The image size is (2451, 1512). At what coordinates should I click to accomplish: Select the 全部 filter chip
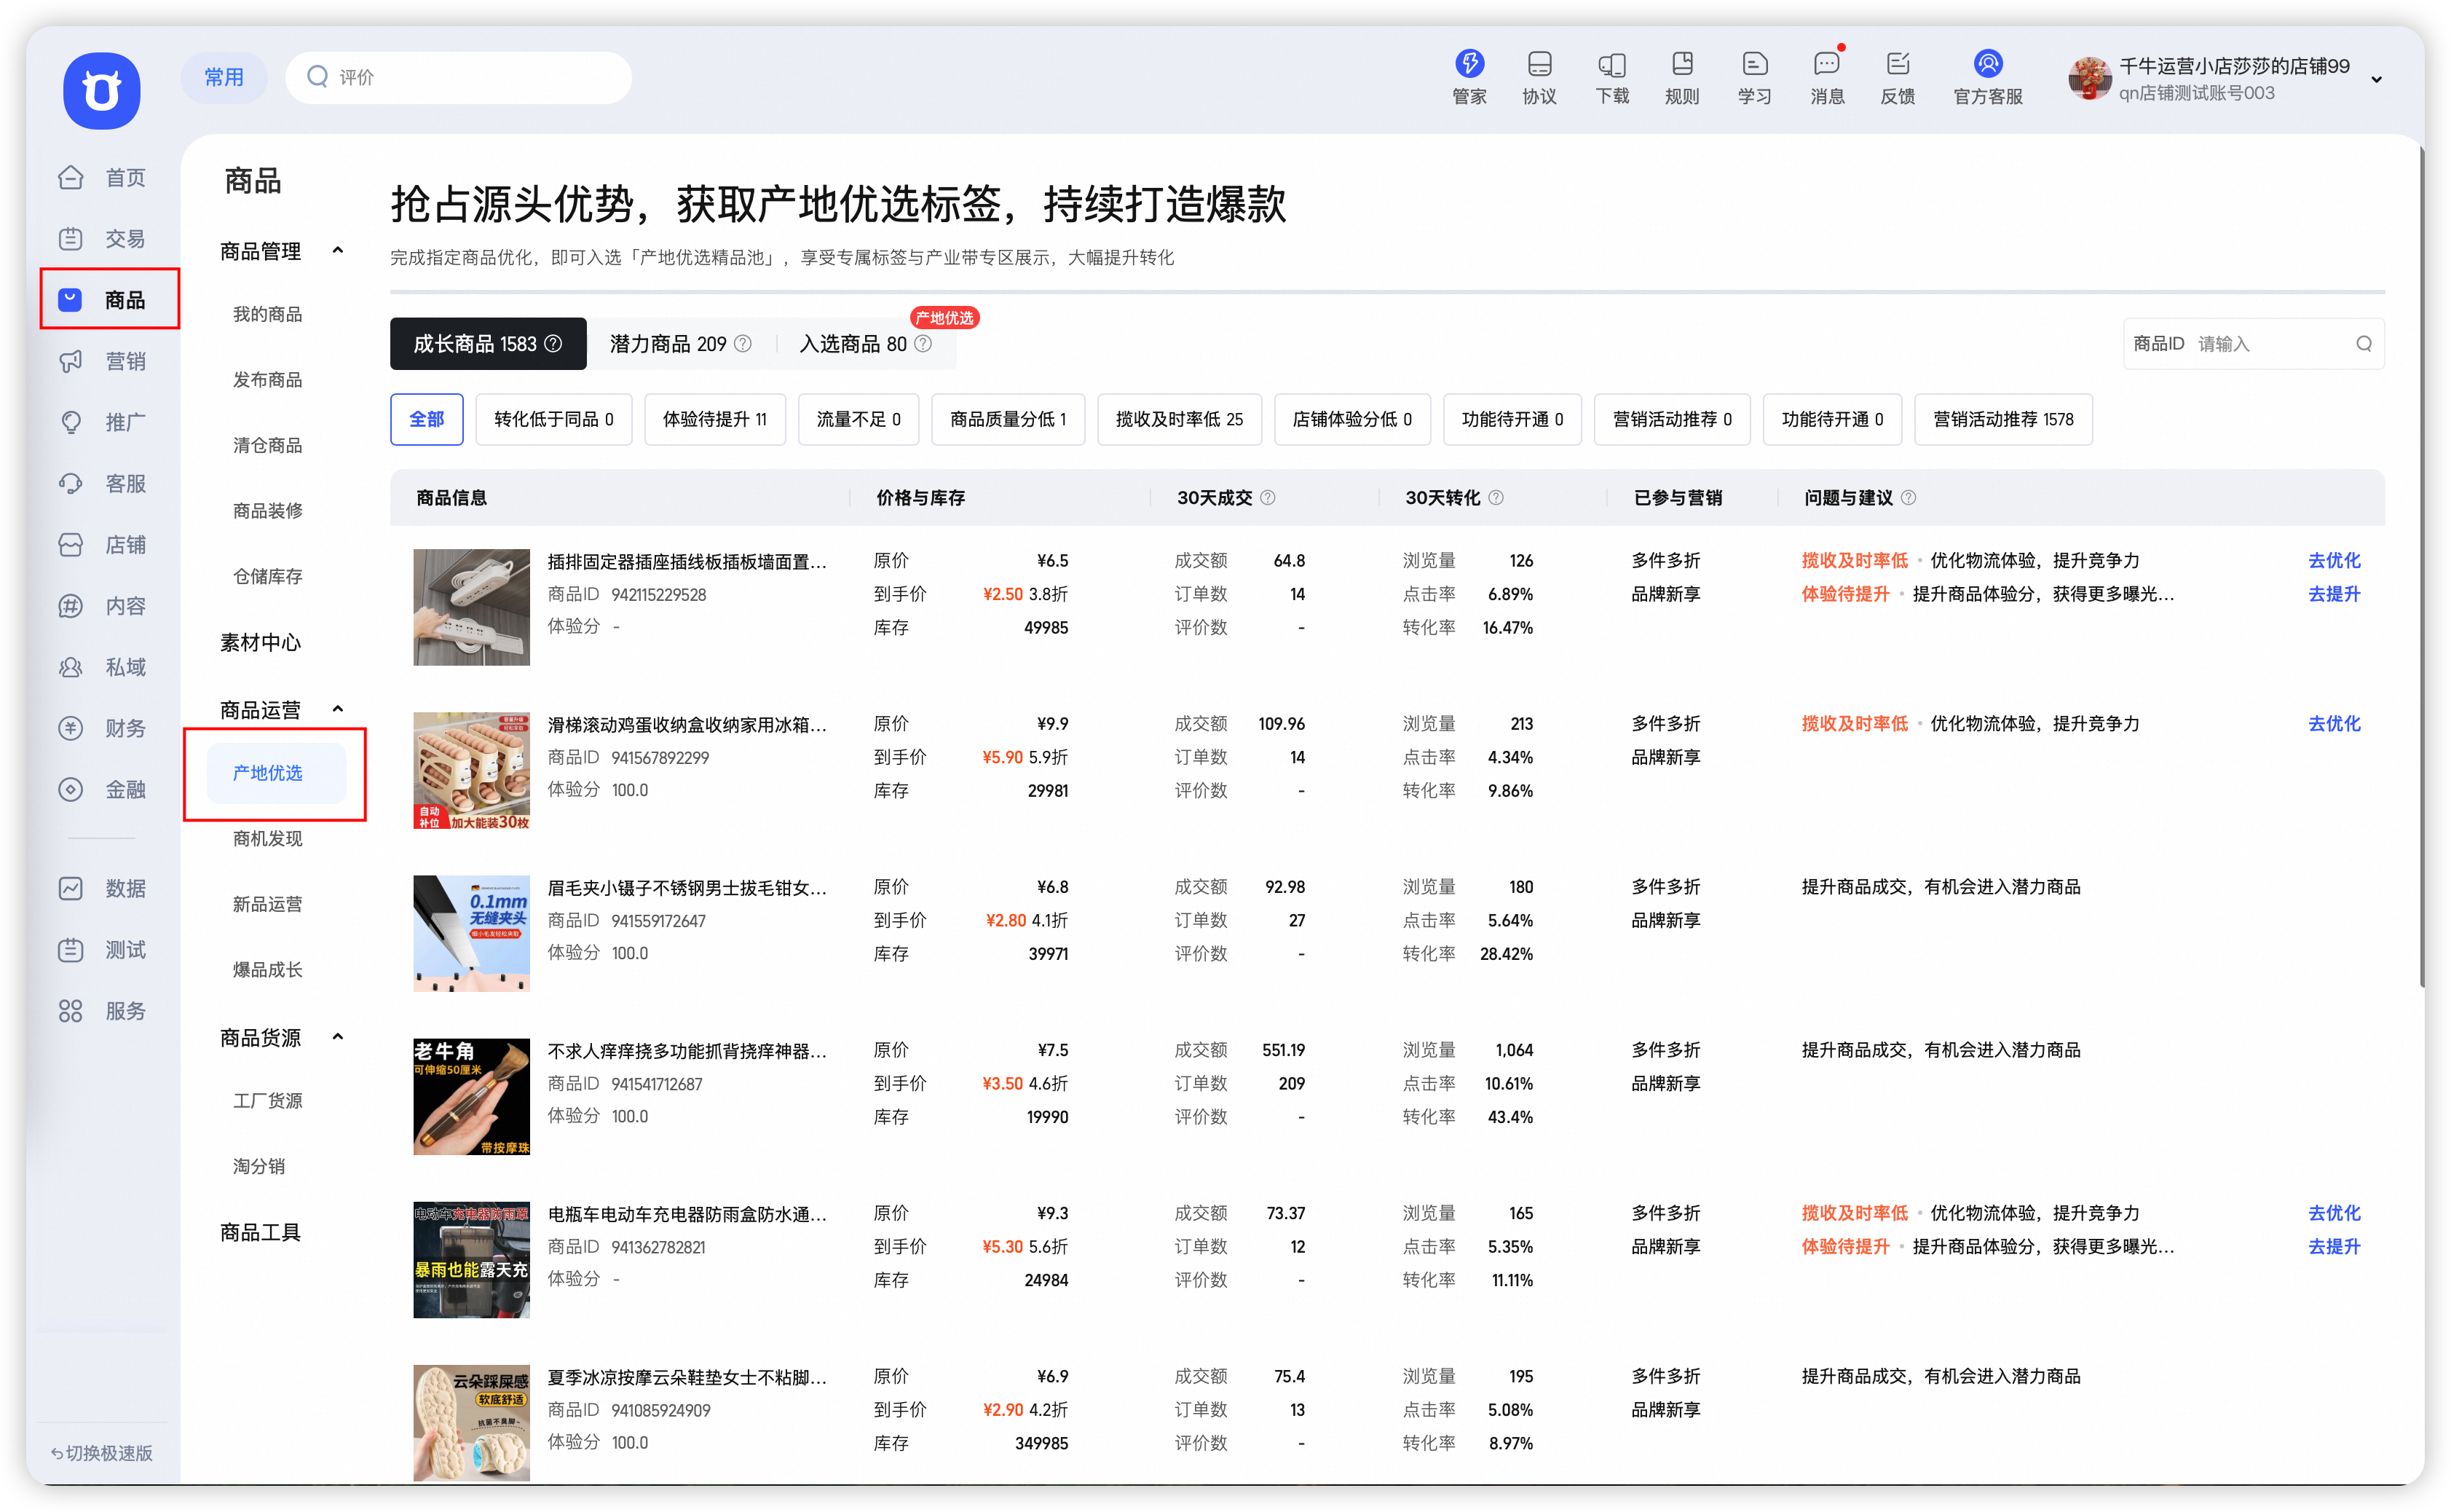click(426, 419)
